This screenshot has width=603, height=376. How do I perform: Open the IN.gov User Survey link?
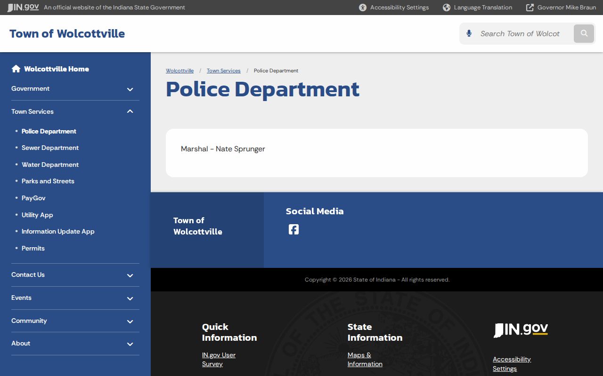[219, 360]
